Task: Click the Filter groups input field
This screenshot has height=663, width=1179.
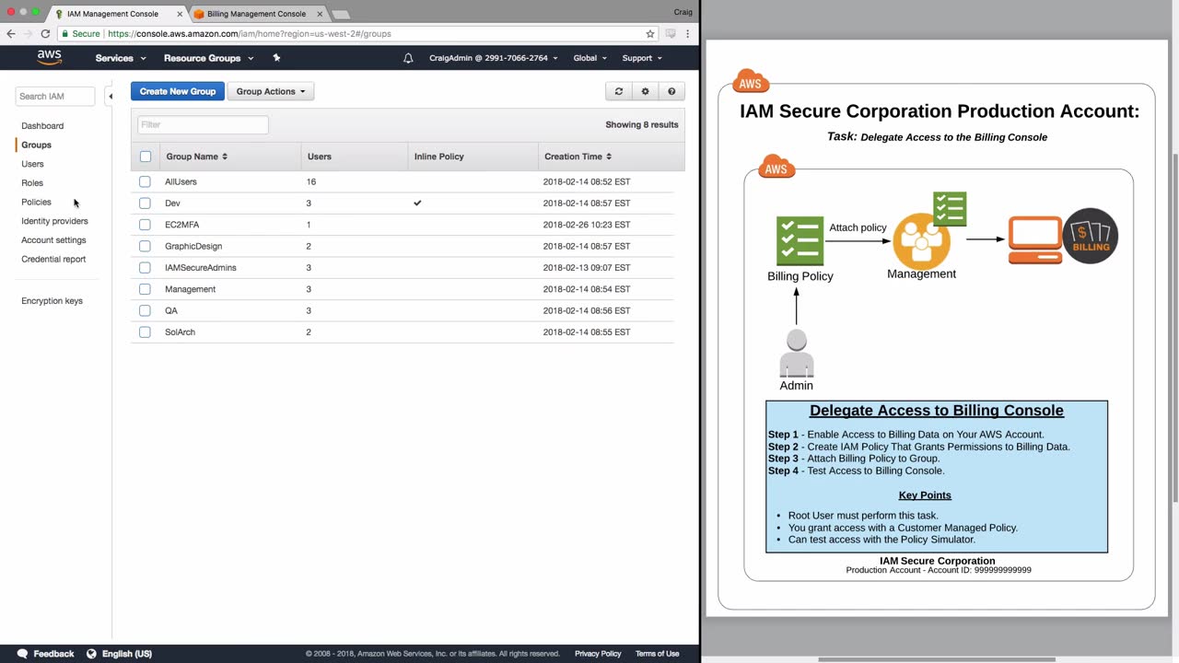Action: coord(203,124)
